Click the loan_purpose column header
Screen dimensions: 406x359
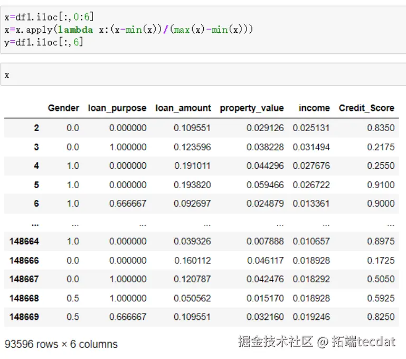click(117, 108)
